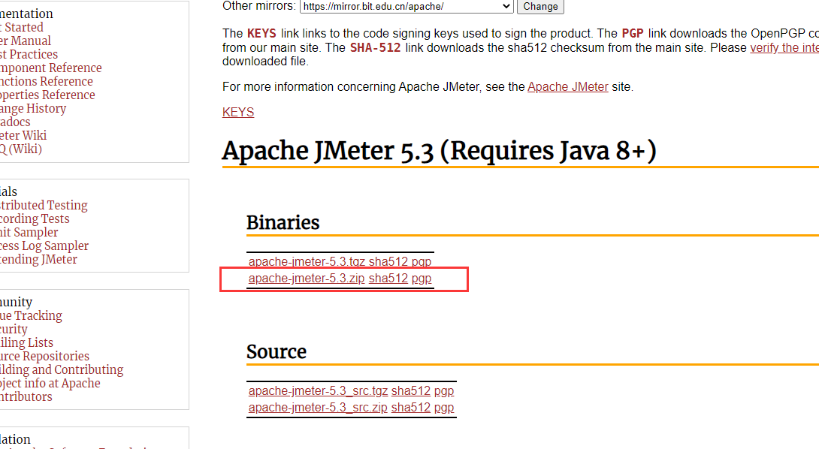This screenshot has width=819, height=449.
Task: Open Properties Reference sidebar link
Action: (x=47, y=95)
